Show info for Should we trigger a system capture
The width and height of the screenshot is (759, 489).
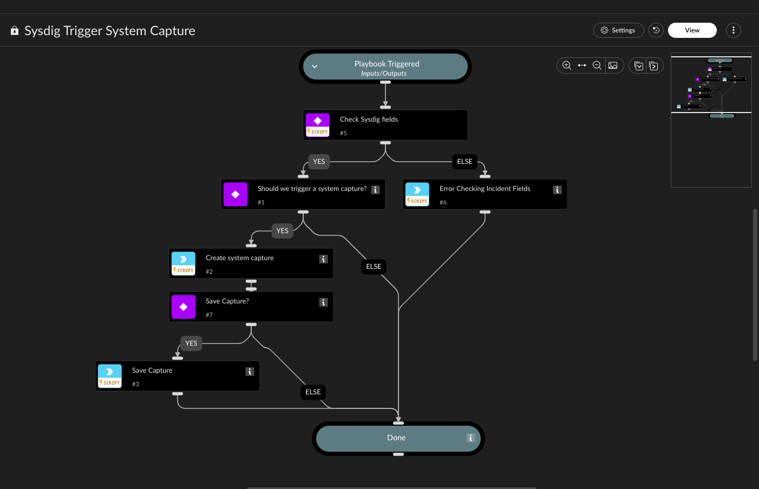point(375,190)
